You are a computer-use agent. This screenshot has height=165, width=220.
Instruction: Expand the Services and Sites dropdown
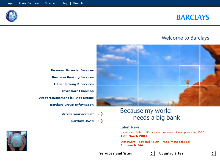pos(126,153)
